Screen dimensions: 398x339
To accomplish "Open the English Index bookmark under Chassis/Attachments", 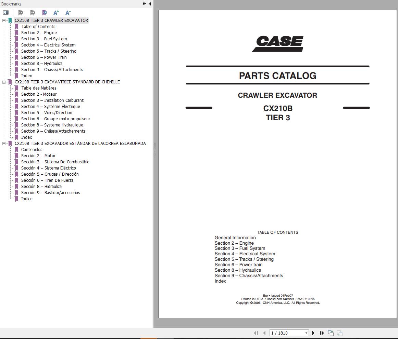I will click(x=26, y=76).
